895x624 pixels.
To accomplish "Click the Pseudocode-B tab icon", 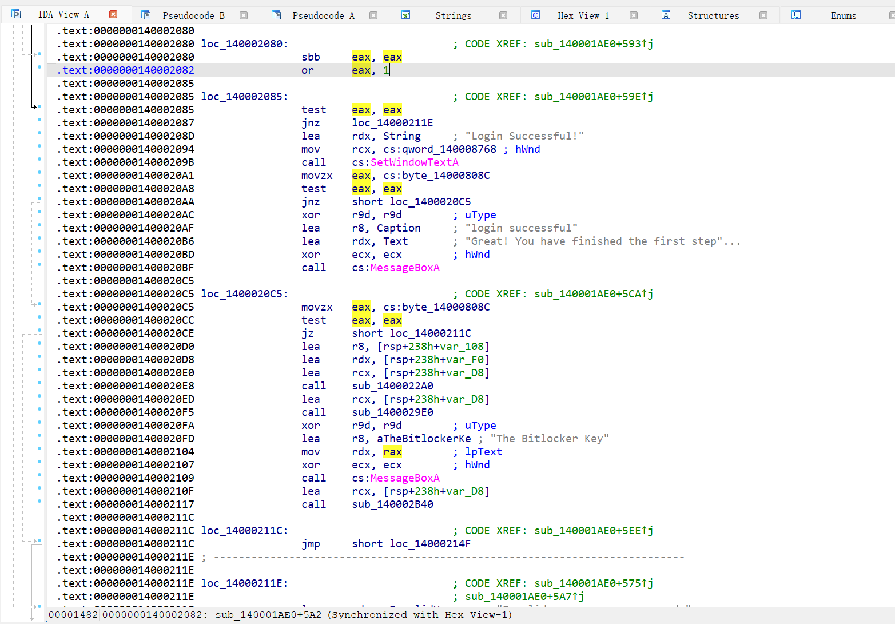I will [146, 15].
